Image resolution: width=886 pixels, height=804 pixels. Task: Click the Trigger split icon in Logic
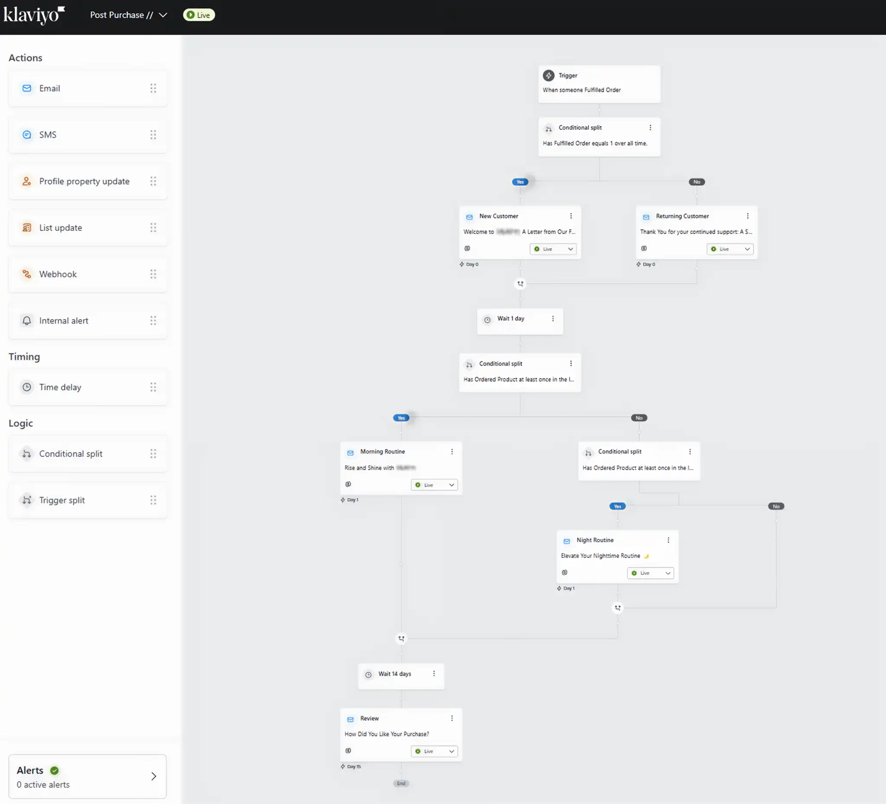click(27, 500)
